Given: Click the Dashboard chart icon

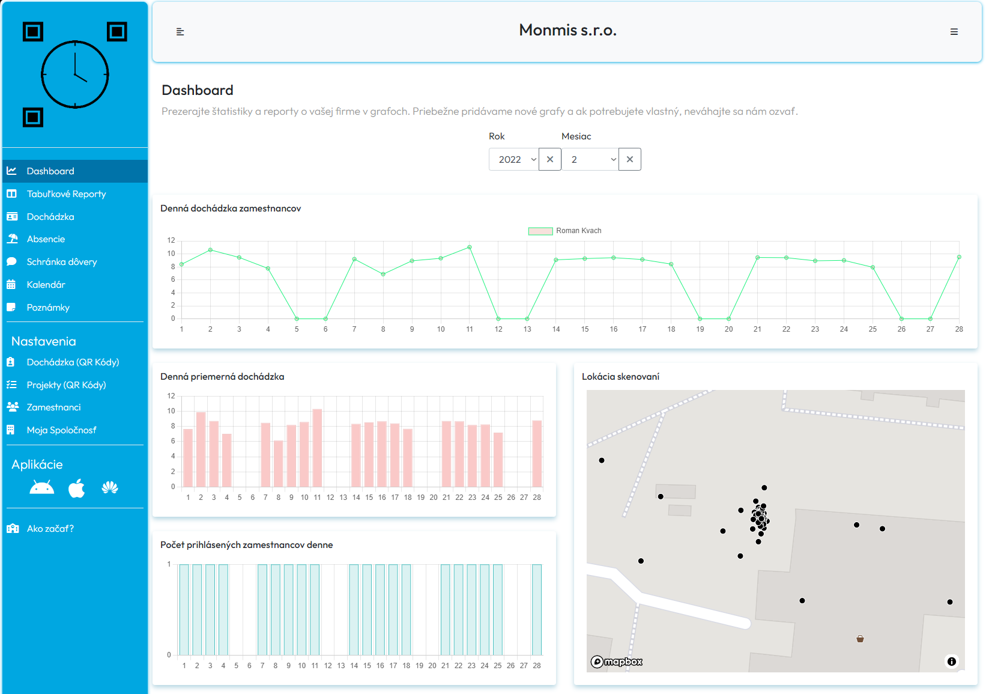Looking at the screenshot, I should (x=11, y=171).
